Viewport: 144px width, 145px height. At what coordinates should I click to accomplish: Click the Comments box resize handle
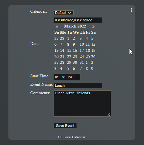(109, 115)
